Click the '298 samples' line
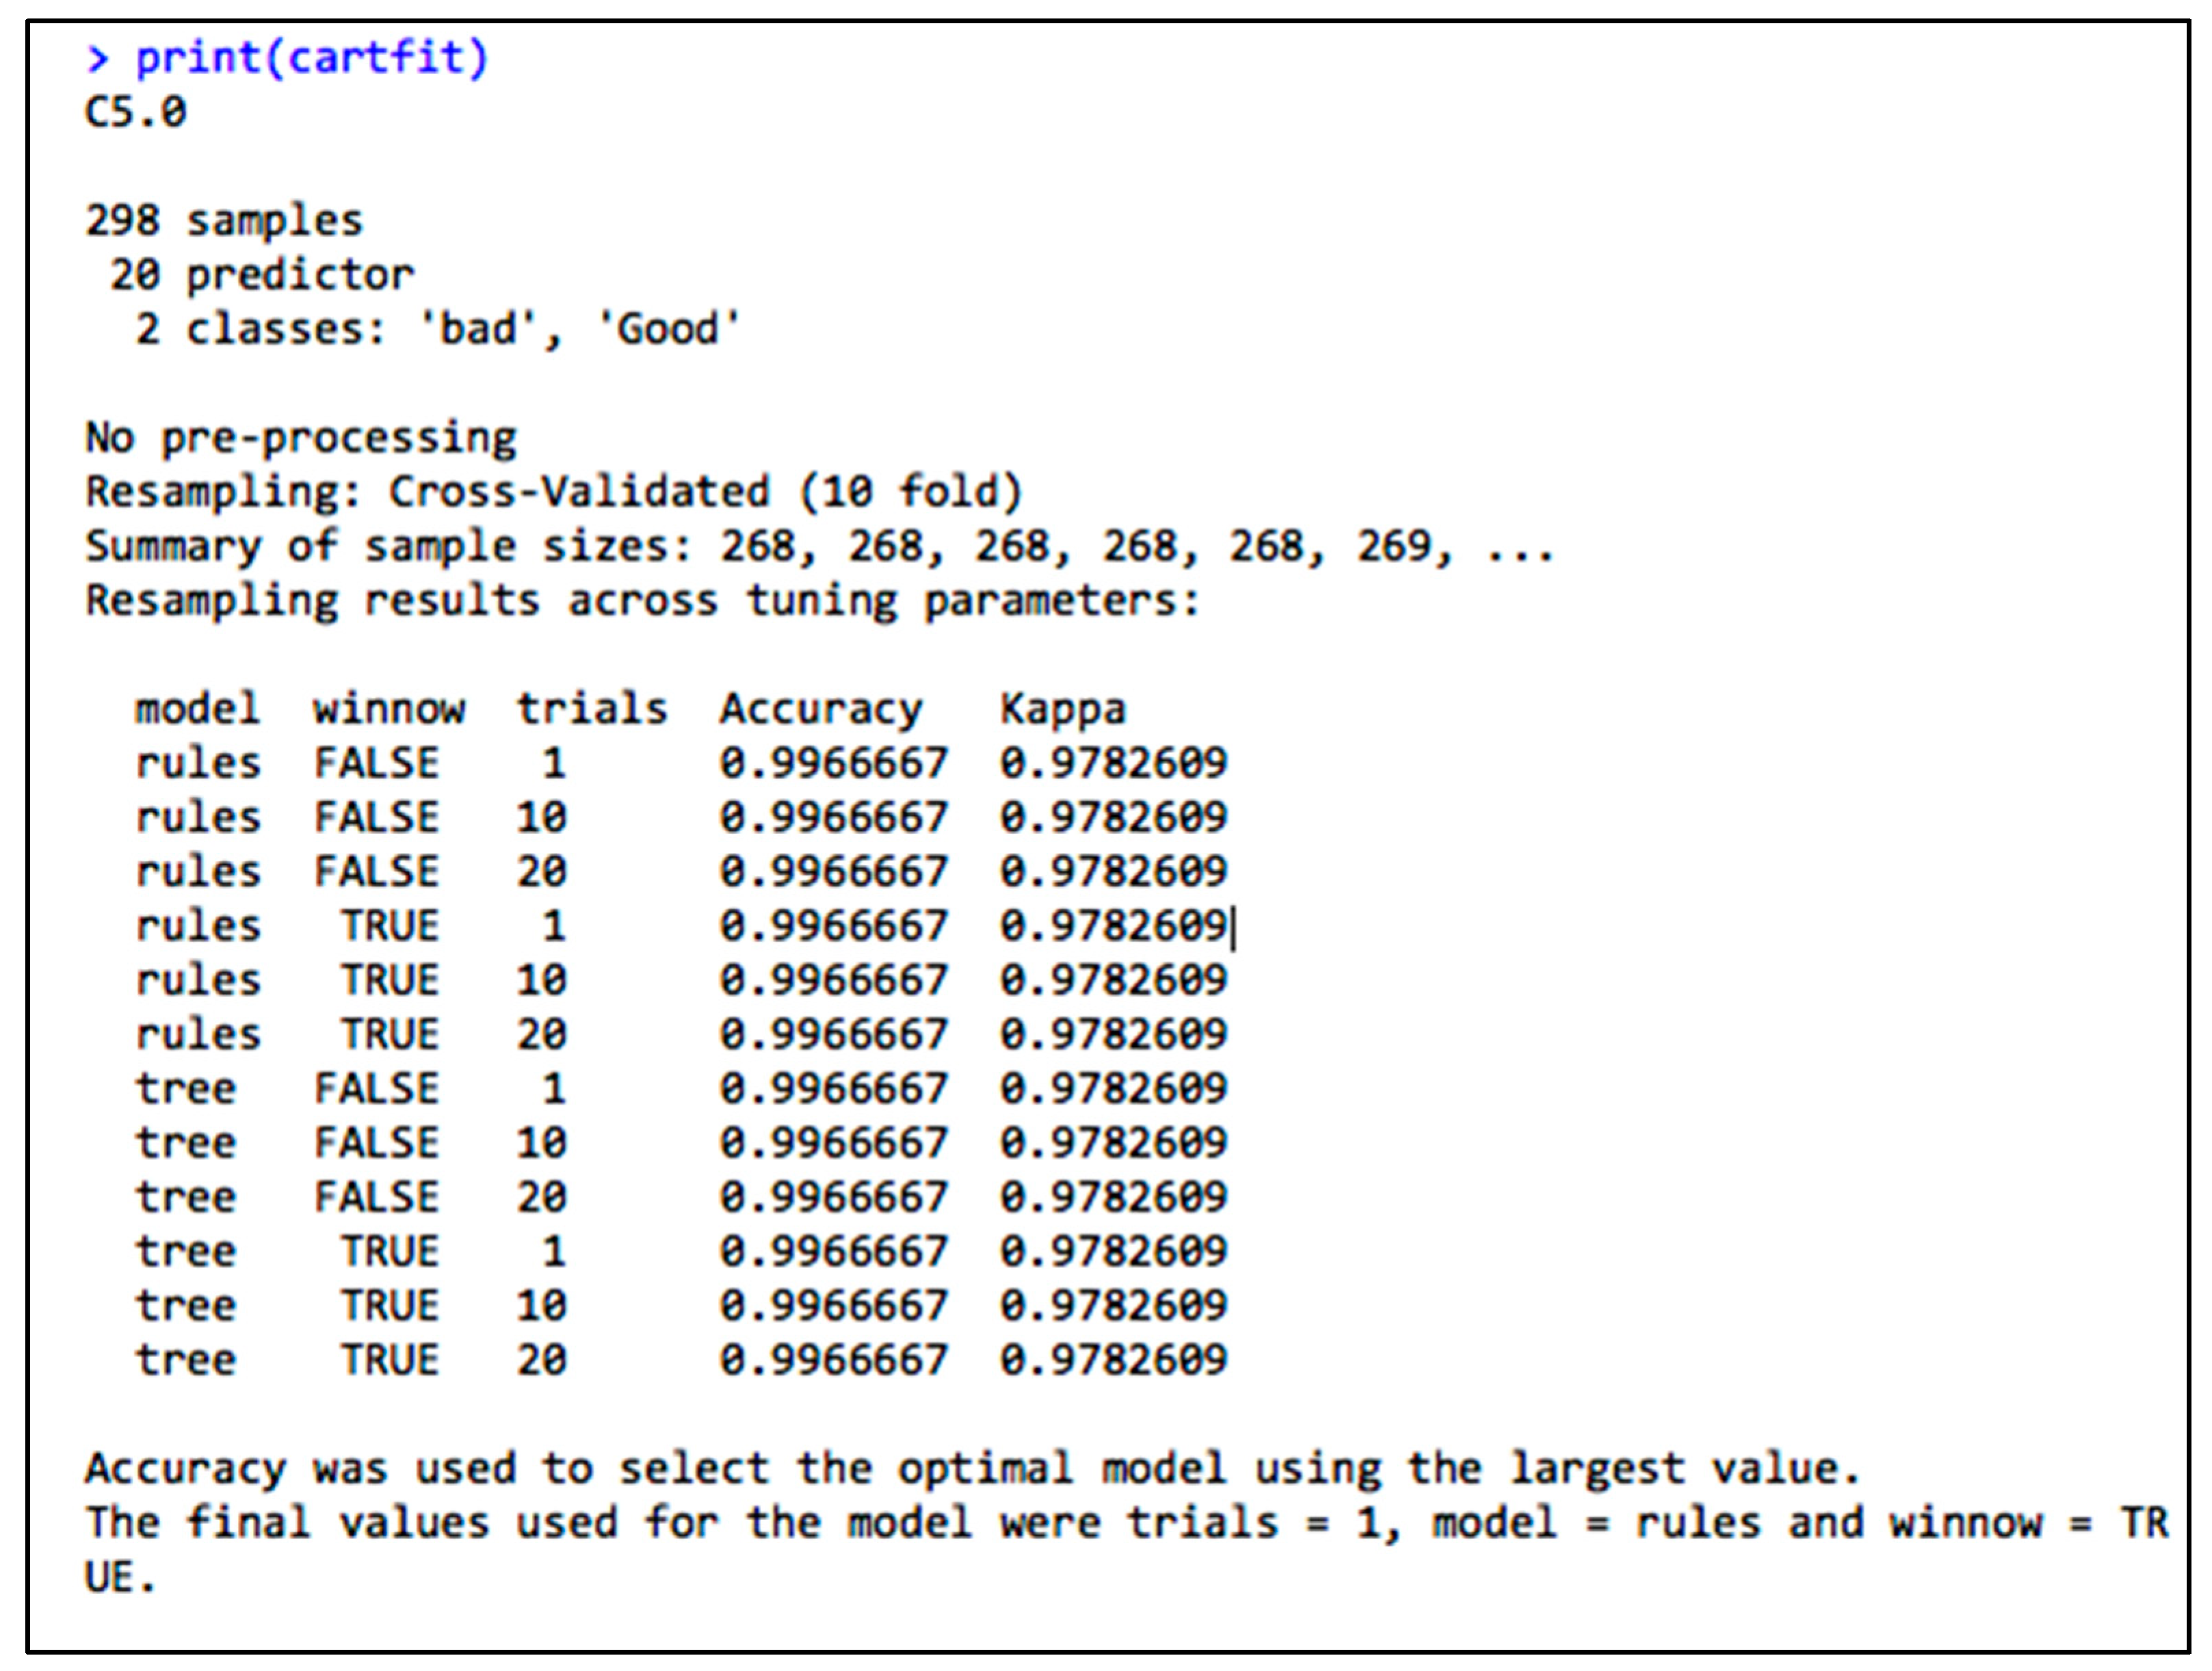2212x1671 pixels. (224, 220)
